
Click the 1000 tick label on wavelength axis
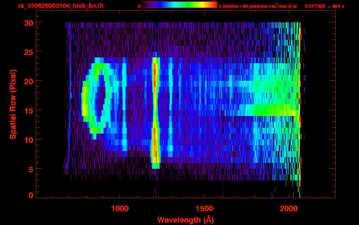[120, 209]
